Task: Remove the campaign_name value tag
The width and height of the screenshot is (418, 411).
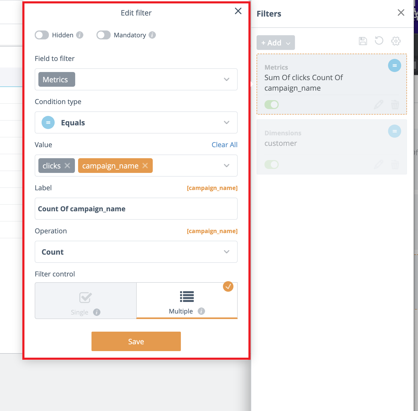Action: (145, 166)
